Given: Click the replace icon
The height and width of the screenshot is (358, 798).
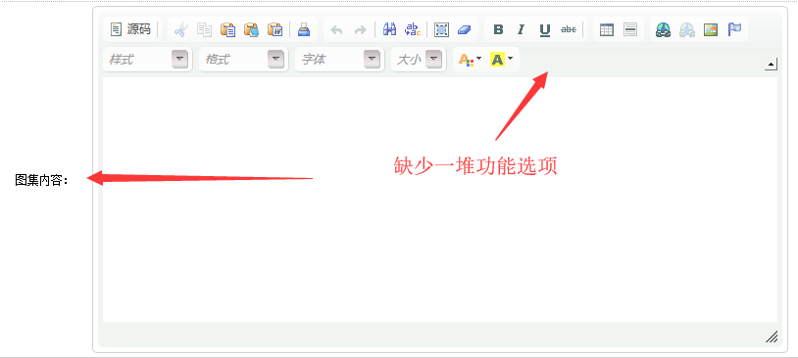Looking at the screenshot, I should point(413,29).
